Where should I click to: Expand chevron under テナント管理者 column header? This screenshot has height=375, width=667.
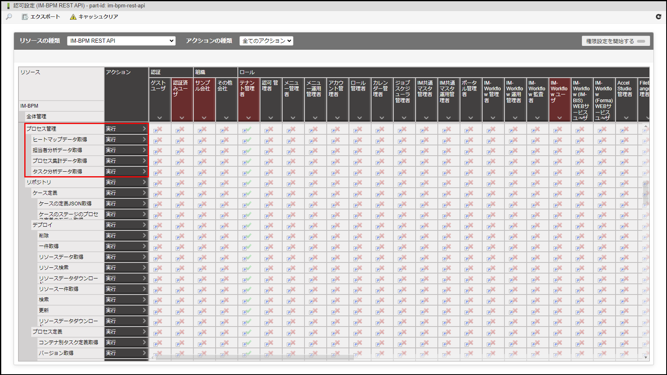[249, 118]
